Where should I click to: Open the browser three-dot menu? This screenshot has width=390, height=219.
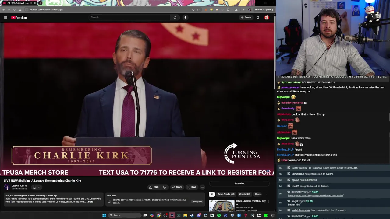click(x=273, y=9)
